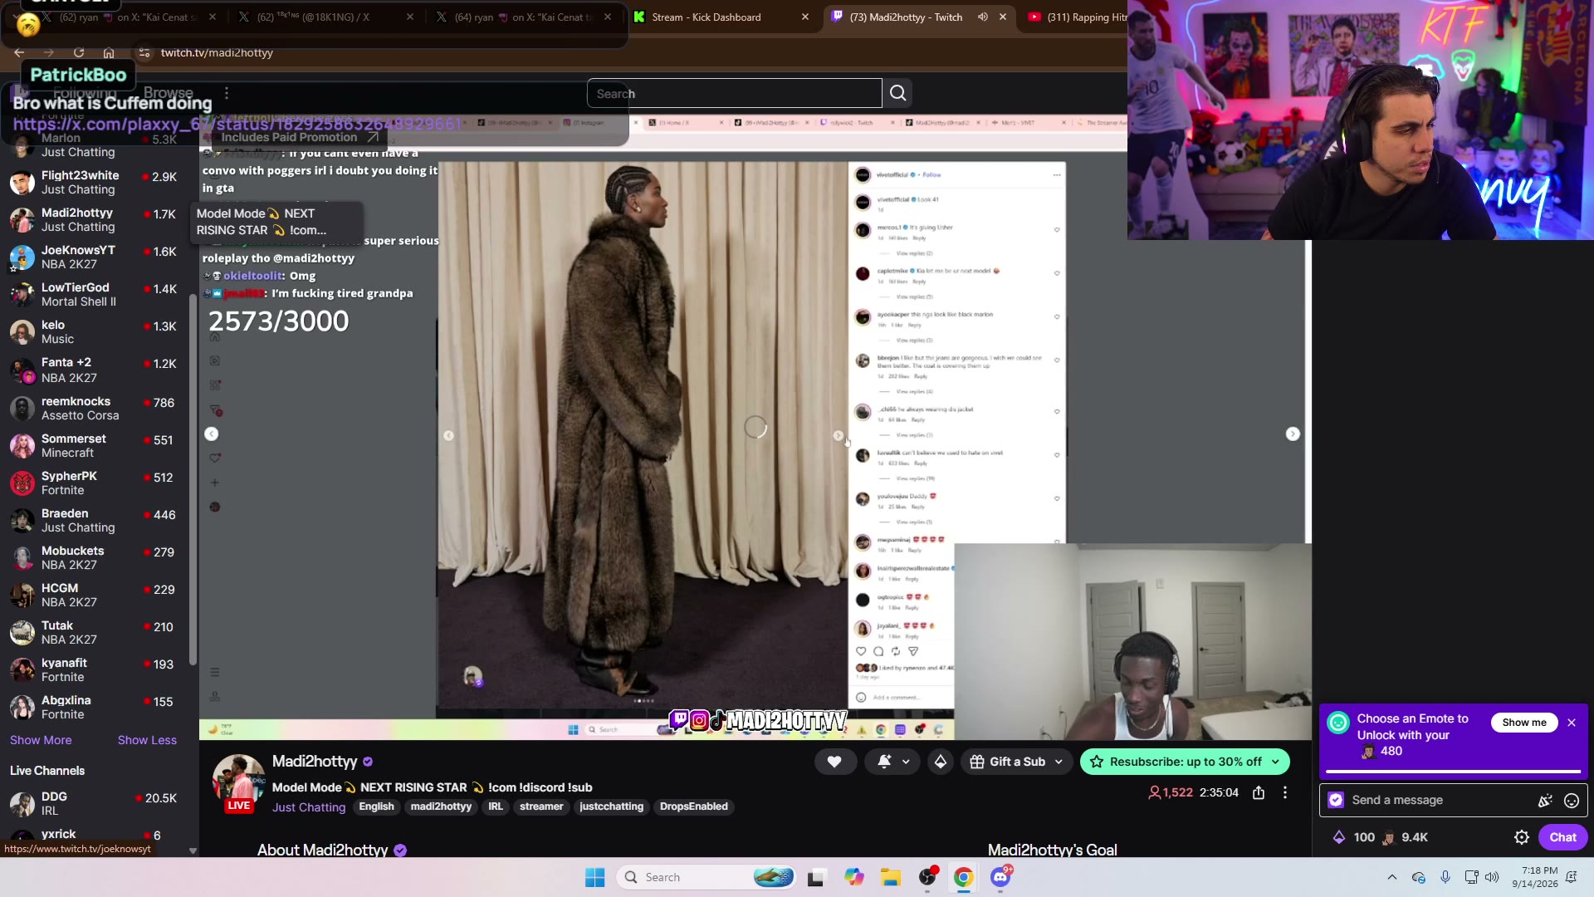Viewport: 1594px width, 897px height.
Task: Open chat settings gear icon
Action: 1522,838
